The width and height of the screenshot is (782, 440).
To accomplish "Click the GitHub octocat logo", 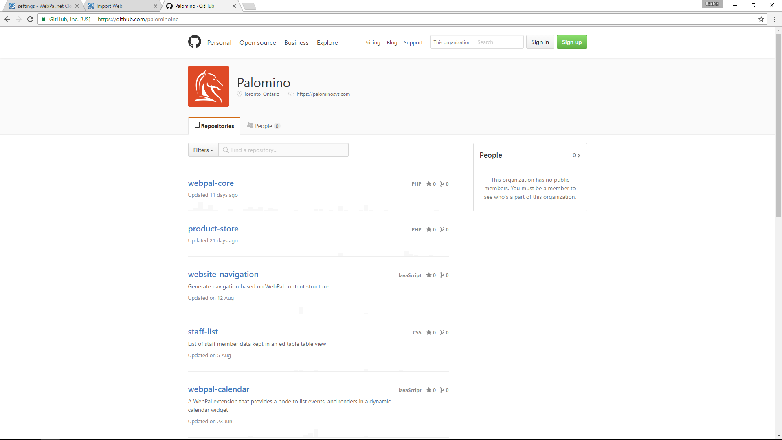I will coord(195,42).
